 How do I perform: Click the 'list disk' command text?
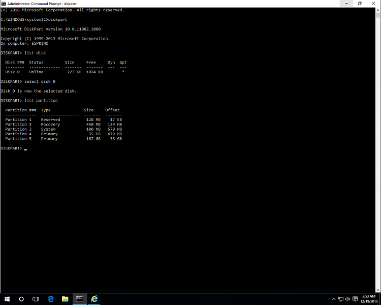coord(35,53)
